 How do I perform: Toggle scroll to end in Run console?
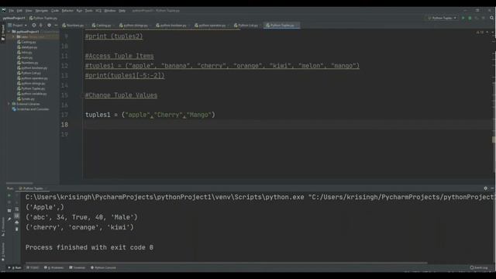click(x=17, y=215)
